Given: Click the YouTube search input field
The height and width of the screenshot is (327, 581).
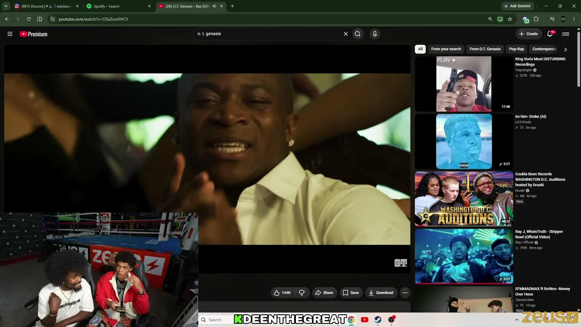Looking at the screenshot, I should (268, 34).
